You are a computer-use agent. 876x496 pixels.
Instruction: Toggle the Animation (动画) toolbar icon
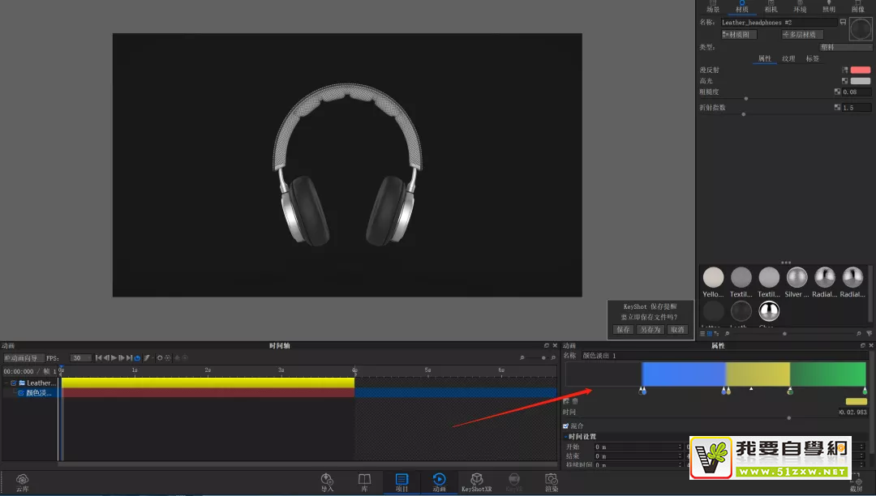tap(439, 480)
